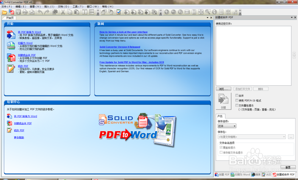Click the Paste clipboard toolbar icon
The width and height of the screenshot is (298, 180).
pyautogui.click(x=77, y=12)
